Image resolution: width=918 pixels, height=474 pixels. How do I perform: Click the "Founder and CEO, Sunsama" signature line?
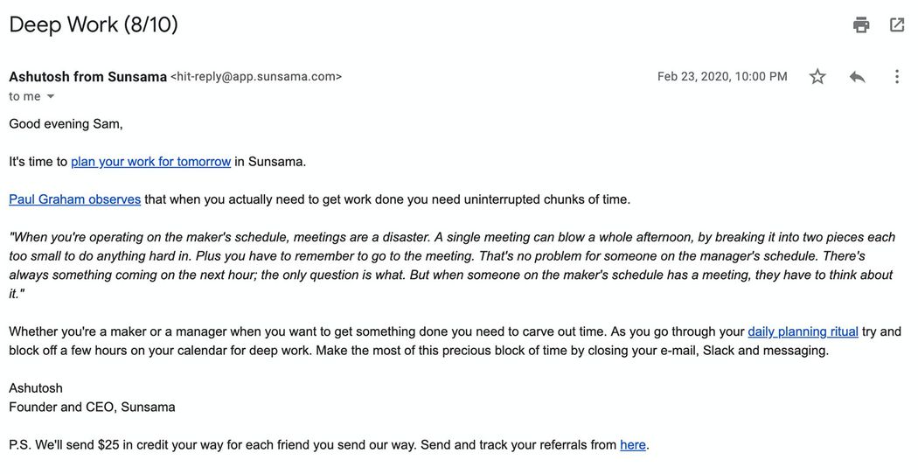click(x=92, y=407)
